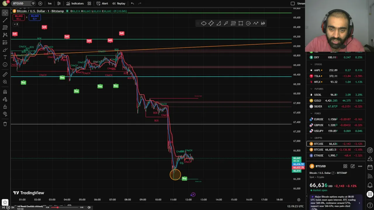The height and width of the screenshot is (210, 374).
Task: Select the forecast arrow tool in floating toolbar
Action: click(x=256, y=23)
